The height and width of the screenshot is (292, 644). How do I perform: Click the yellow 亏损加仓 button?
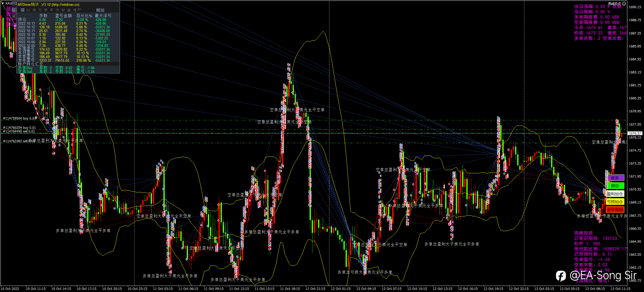click(x=615, y=202)
